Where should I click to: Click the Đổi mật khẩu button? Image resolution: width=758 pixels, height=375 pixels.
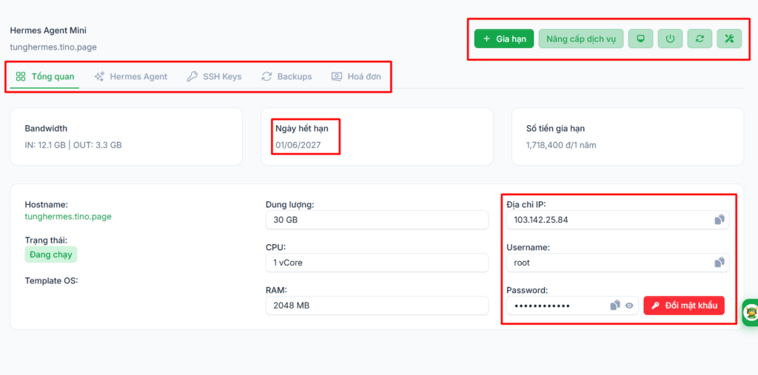pyautogui.click(x=684, y=305)
